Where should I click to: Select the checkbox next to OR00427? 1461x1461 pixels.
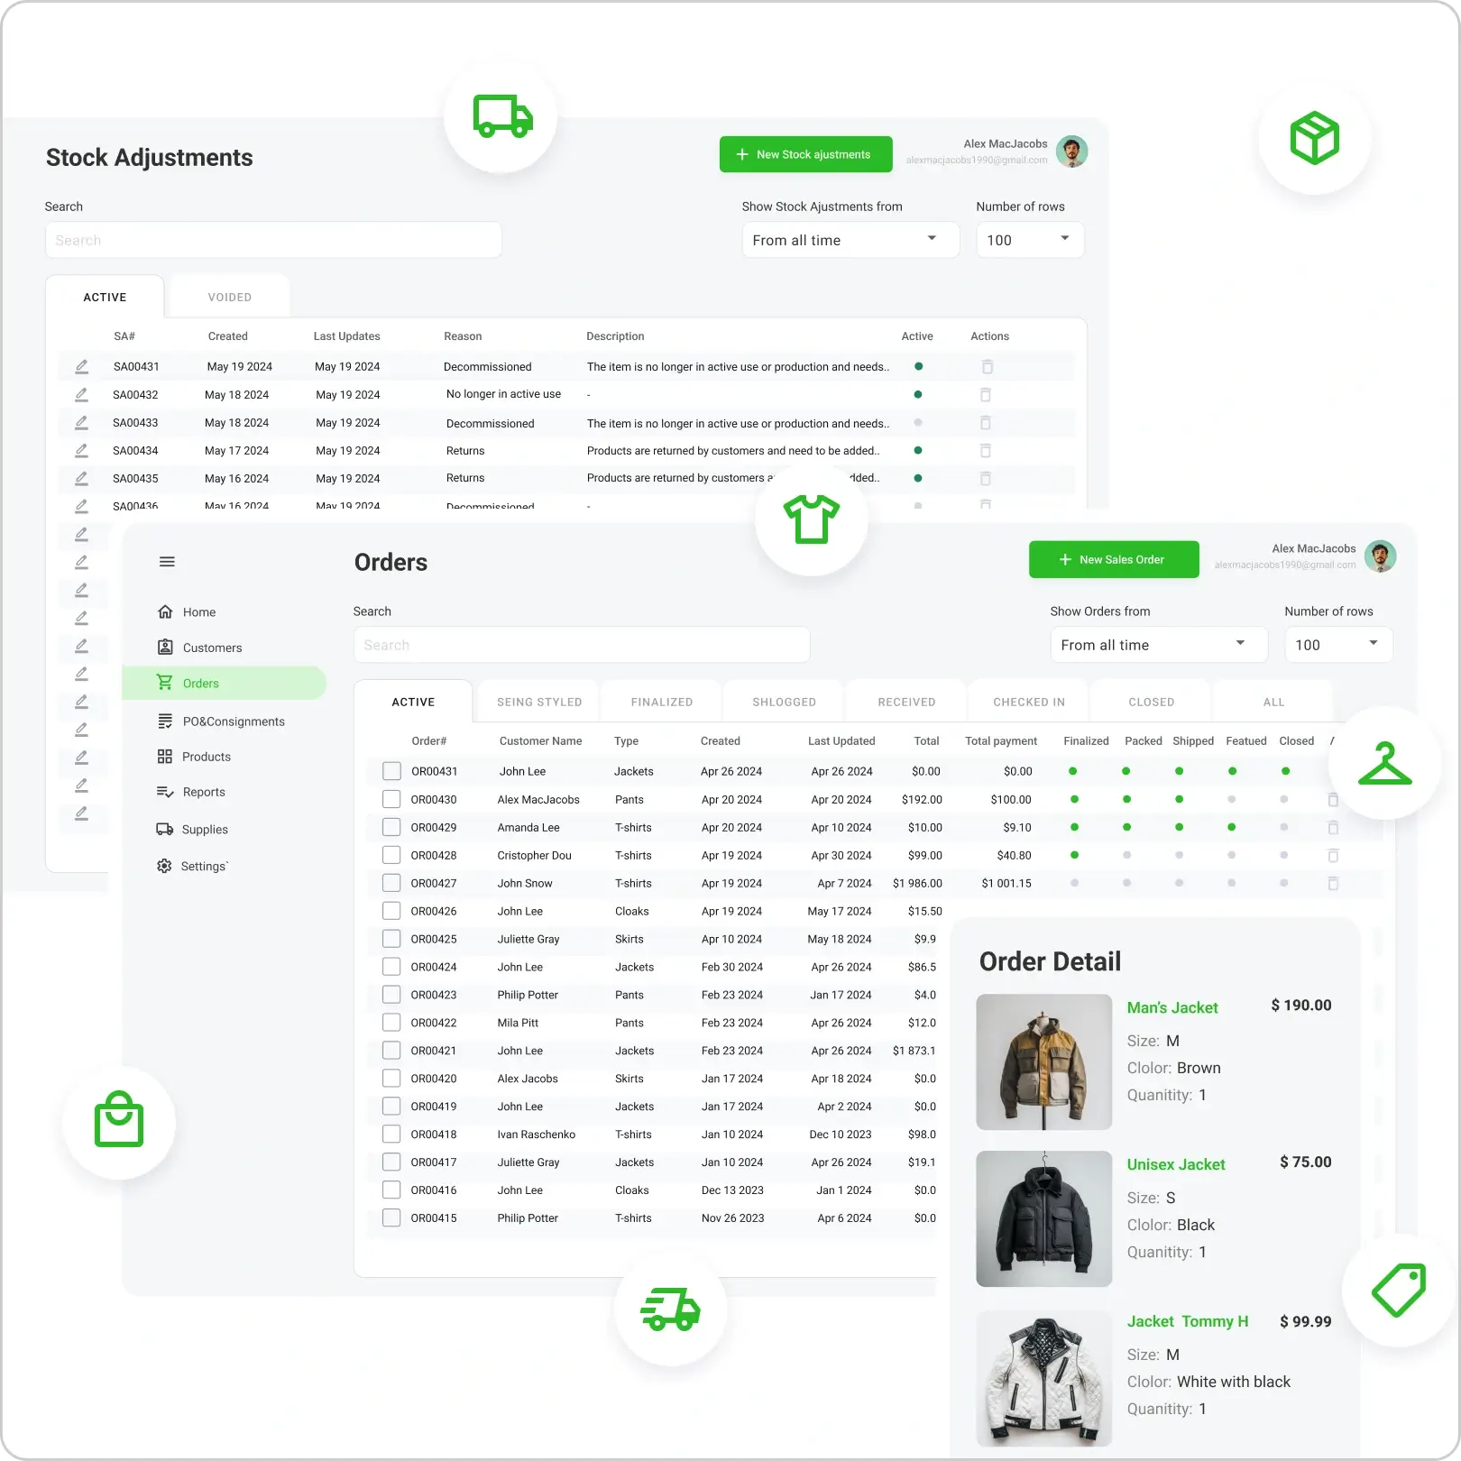(391, 883)
